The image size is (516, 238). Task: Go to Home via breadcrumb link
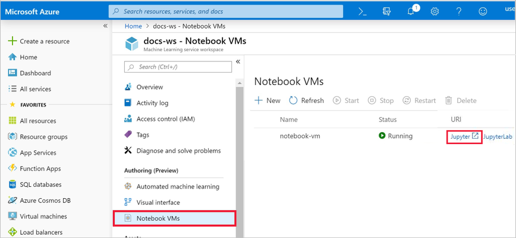(133, 26)
